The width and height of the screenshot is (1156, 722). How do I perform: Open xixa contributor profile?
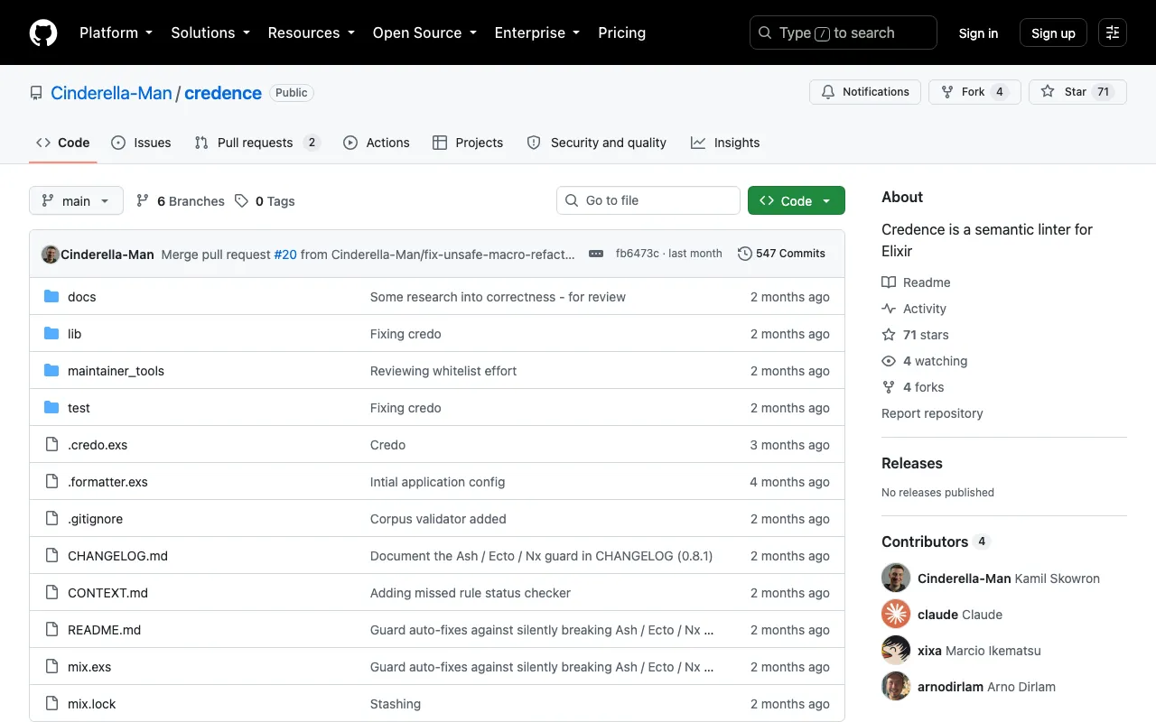click(x=929, y=651)
